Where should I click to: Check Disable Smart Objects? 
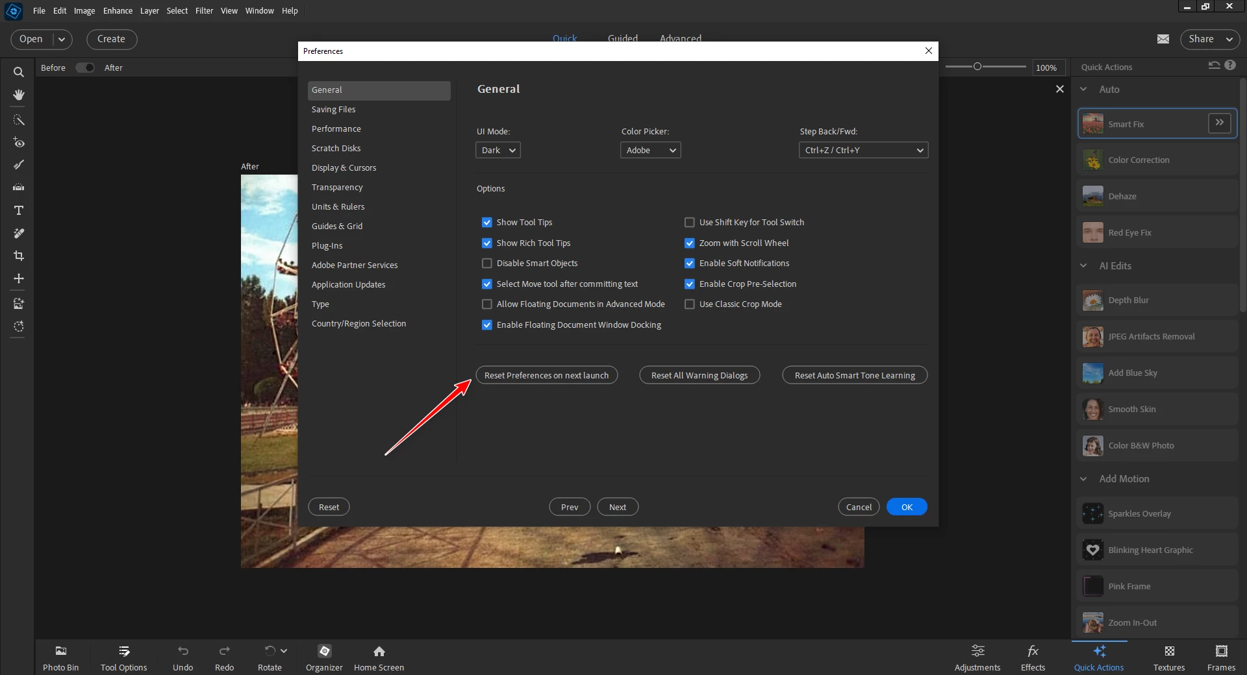[486, 263]
